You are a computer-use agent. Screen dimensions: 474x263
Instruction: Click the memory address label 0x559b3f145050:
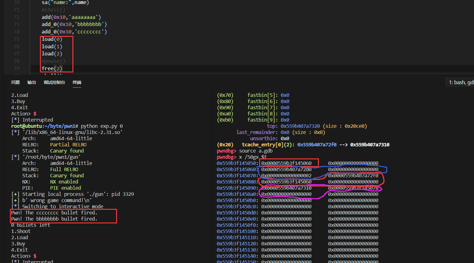point(237,163)
